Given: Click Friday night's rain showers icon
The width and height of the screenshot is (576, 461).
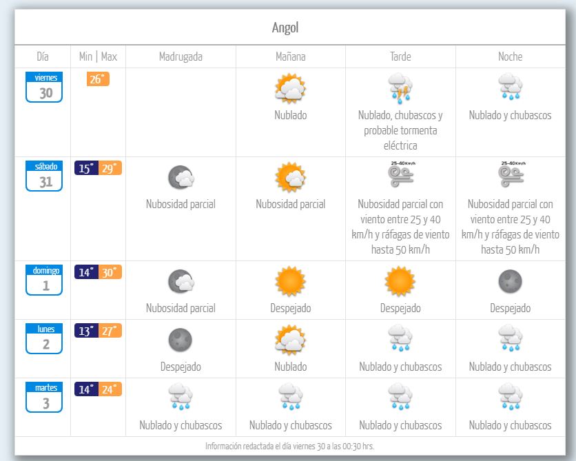Looking at the screenshot, I should (x=510, y=88).
